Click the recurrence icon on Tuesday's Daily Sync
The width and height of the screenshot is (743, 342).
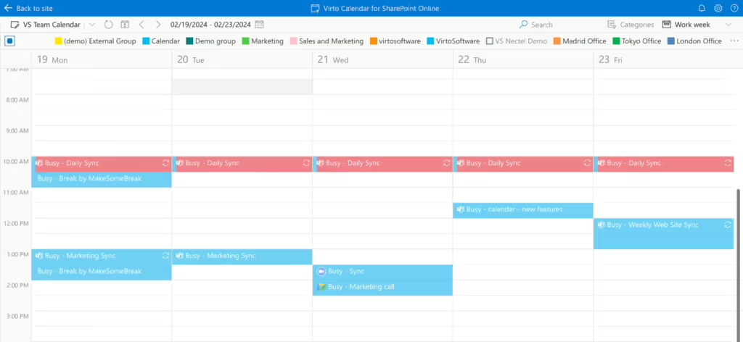[306, 163]
